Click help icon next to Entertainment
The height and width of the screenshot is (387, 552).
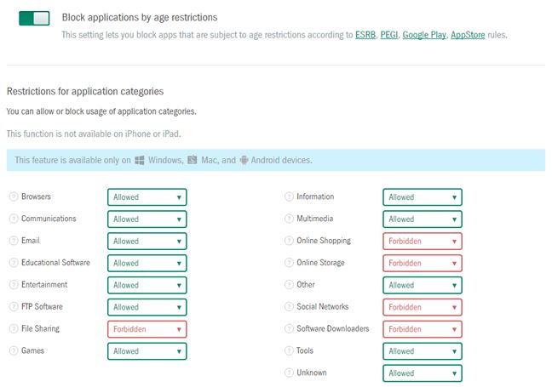click(x=14, y=285)
